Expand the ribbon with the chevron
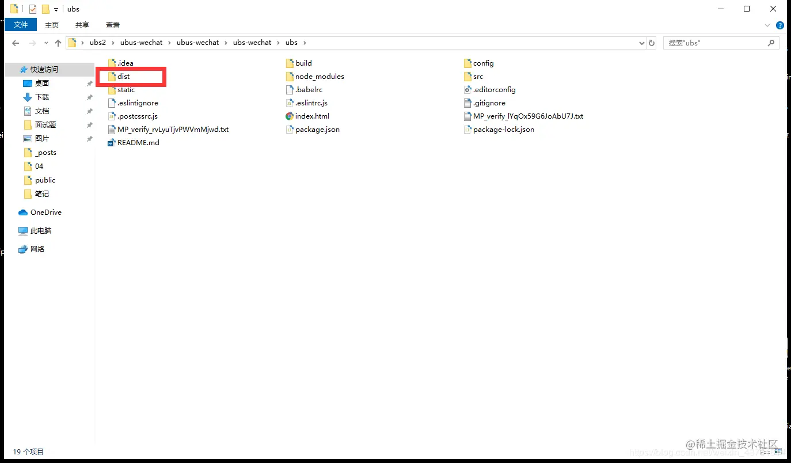The width and height of the screenshot is (791, 463). click(x=767, y=25)
